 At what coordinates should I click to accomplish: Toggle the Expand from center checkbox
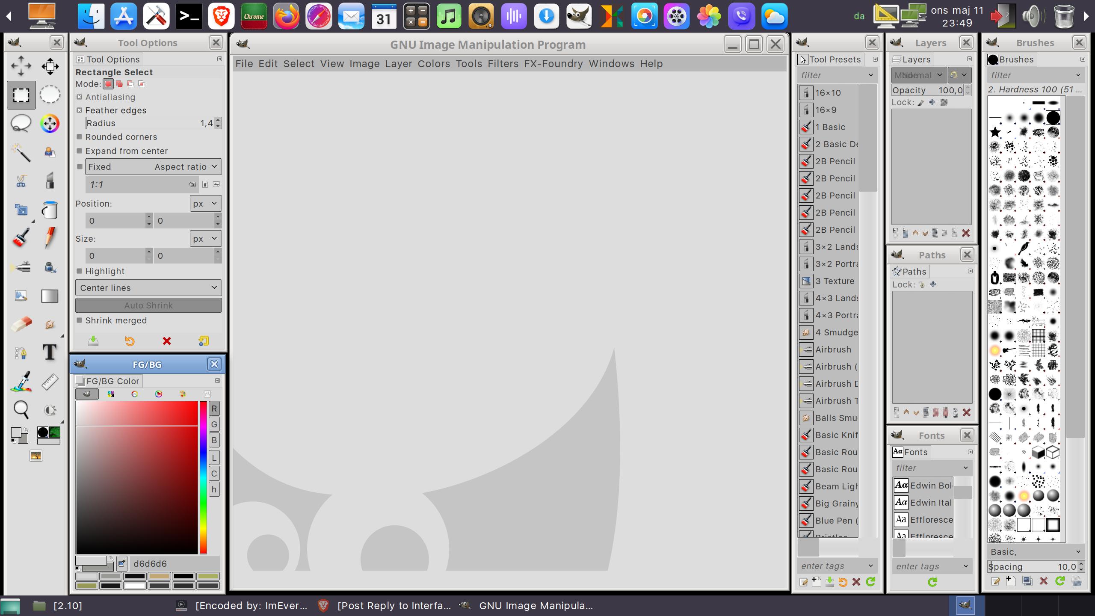[80, 151]
